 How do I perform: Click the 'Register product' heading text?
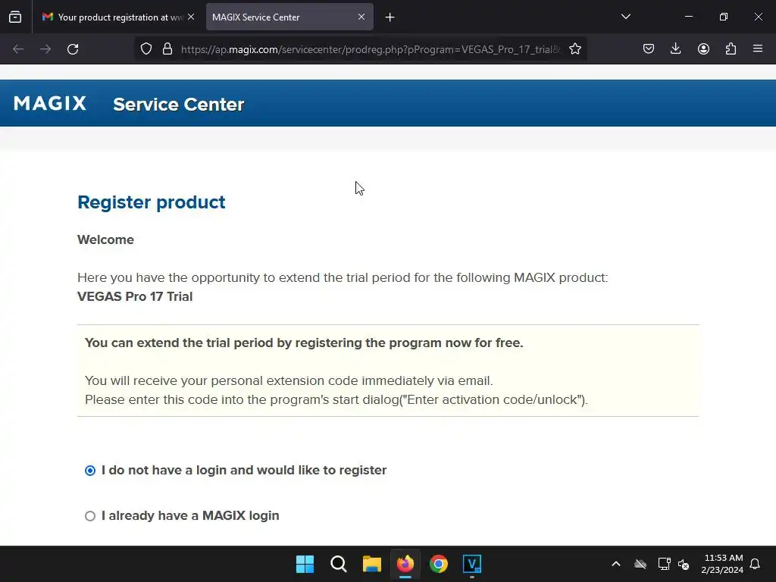tap(152, 202)
